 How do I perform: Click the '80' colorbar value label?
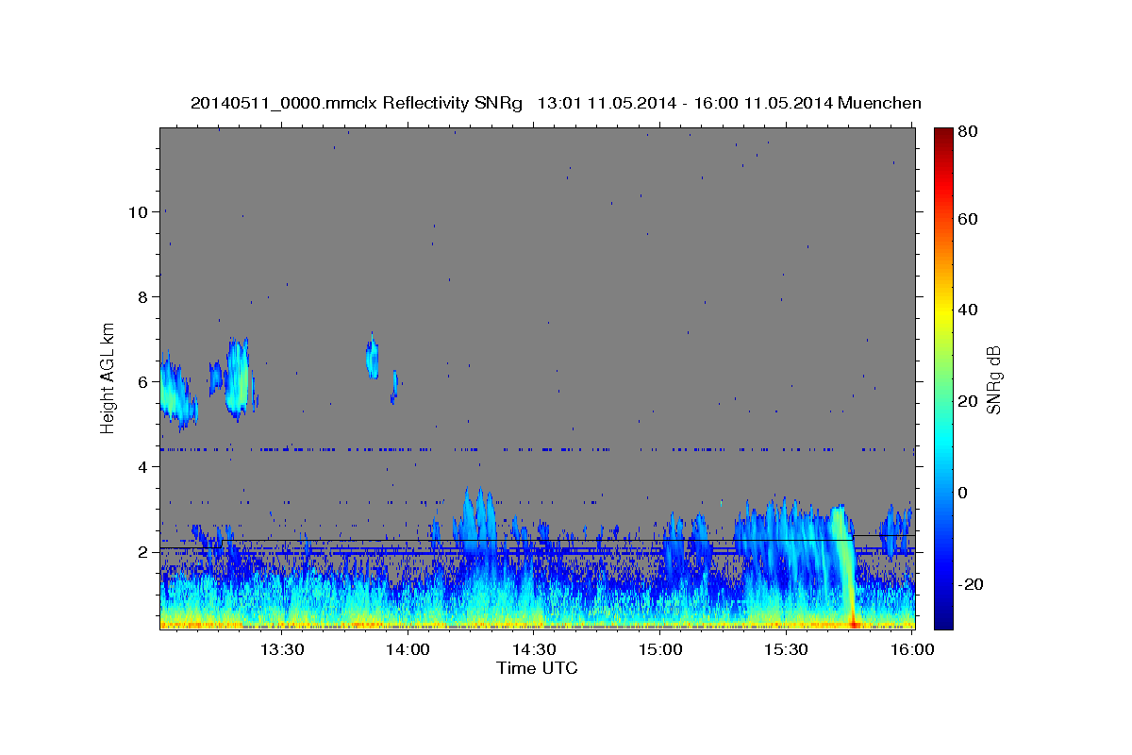tap(969, 132)
